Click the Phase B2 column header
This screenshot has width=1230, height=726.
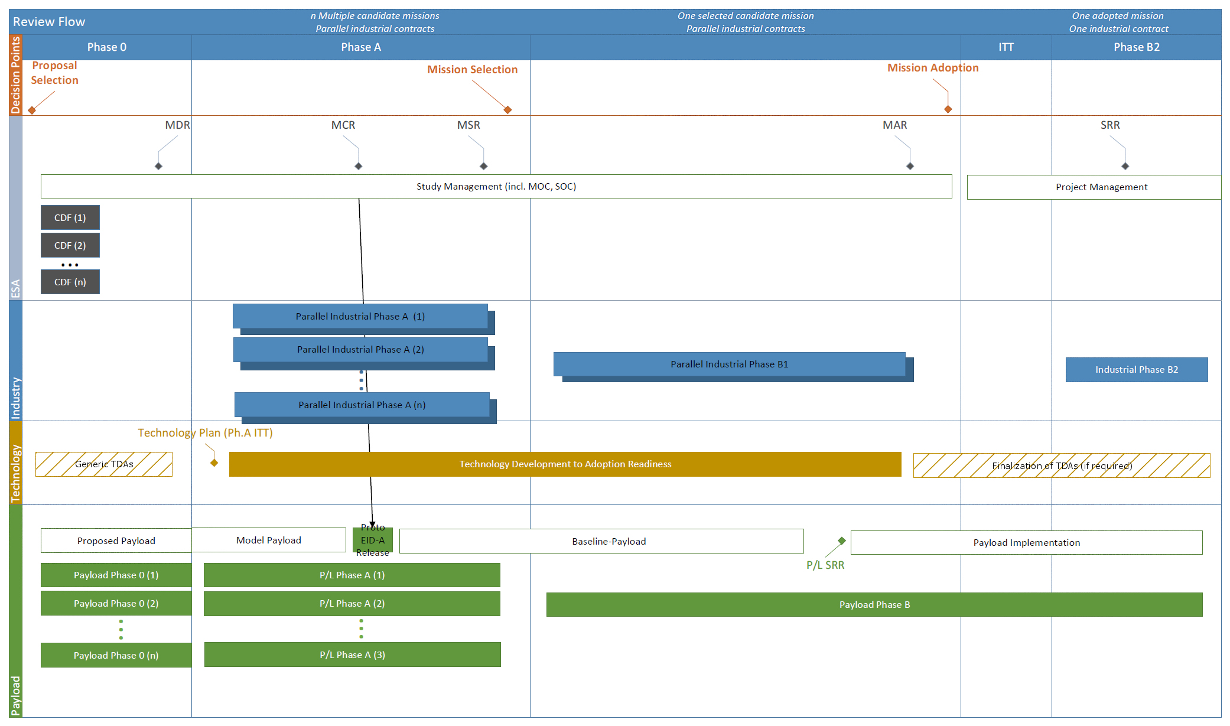(1136, 47)
